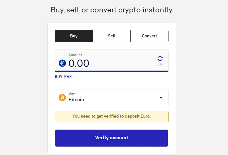Click the verification required warning banner
This screenshot has width=228, height=155.
112,116
